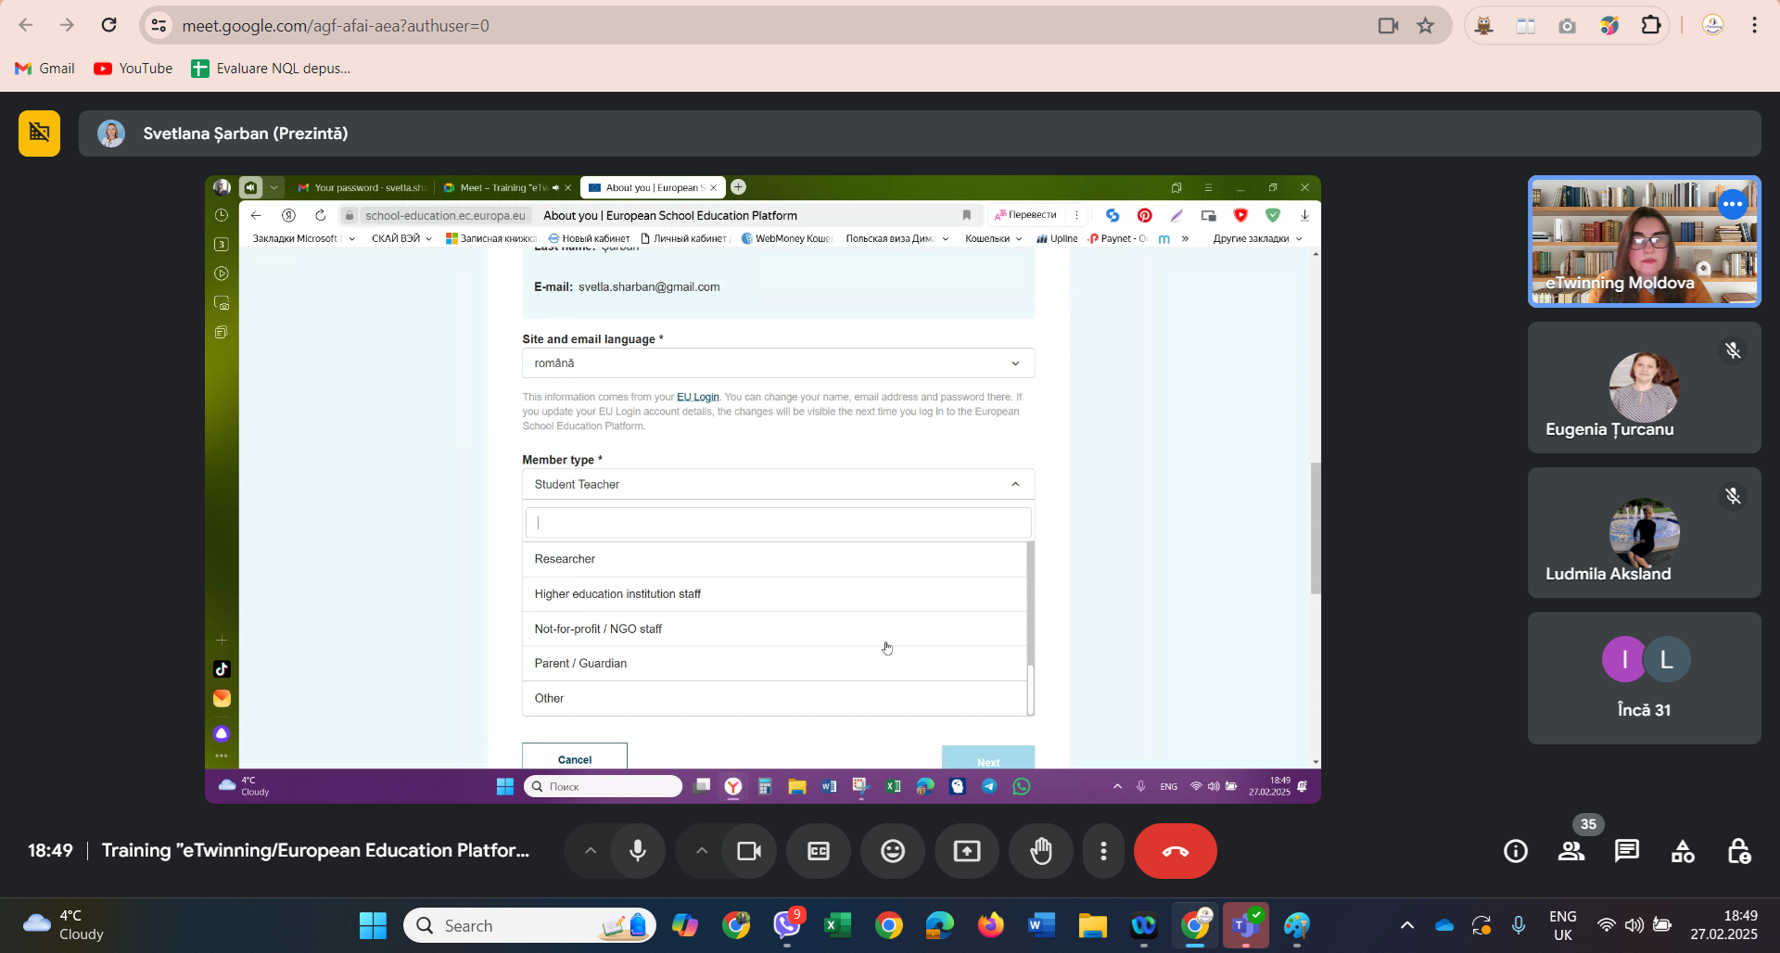Open the activities panel icon
Screen dimensions: 1780x953
1683,851
